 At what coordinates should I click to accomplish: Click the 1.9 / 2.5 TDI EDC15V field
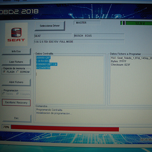point(79,42)
